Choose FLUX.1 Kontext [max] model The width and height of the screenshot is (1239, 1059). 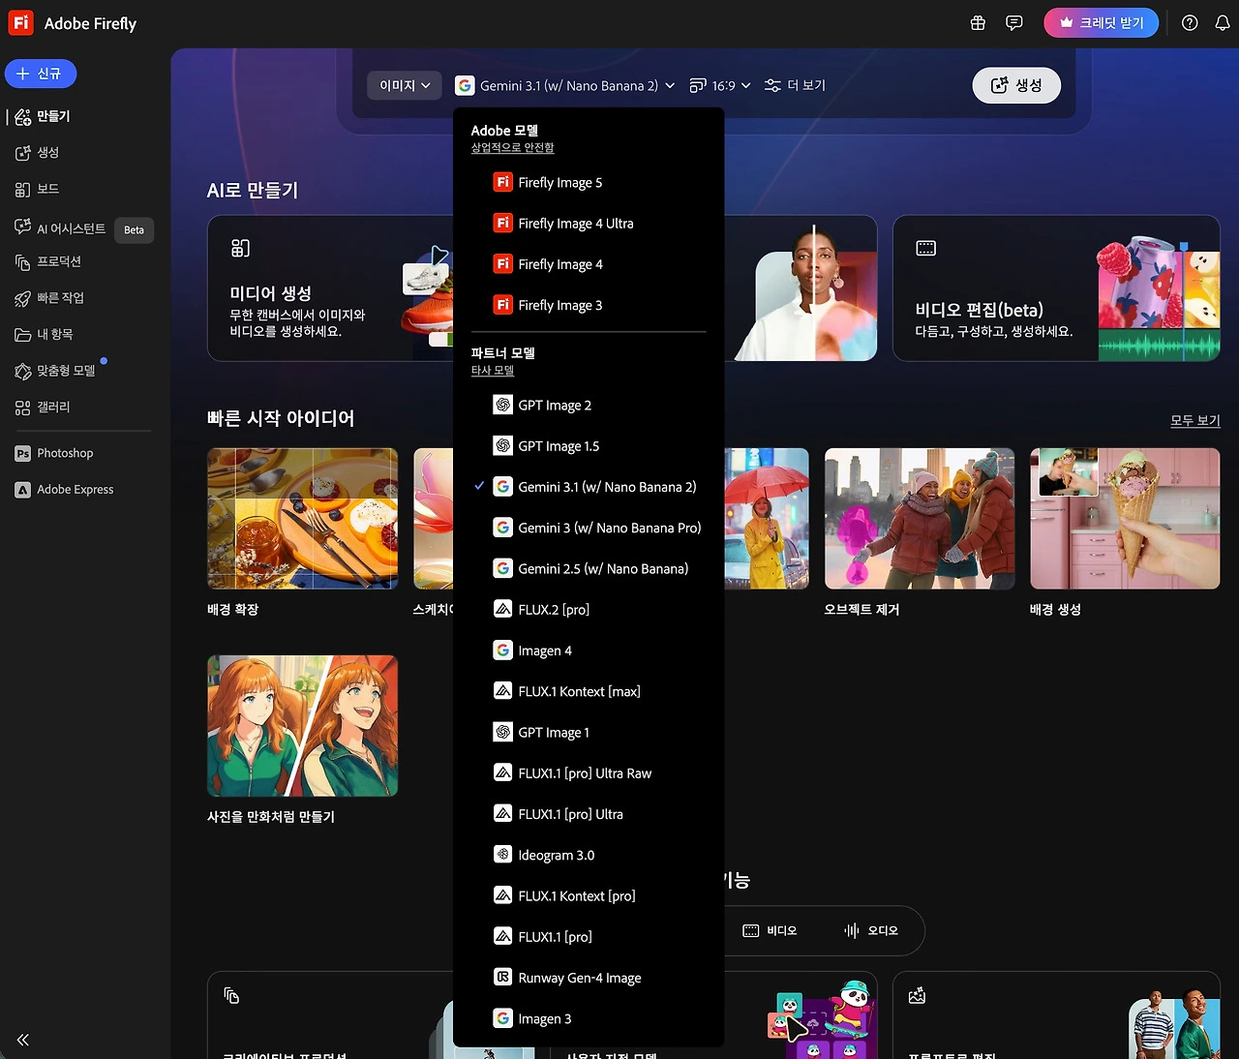(x=589, y=691)
